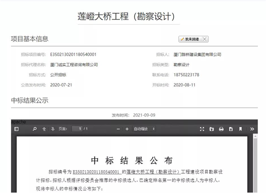Click the page title 莲嶝大桥工程（勘察设计）
The image size is (266, 194).
click(126, 17)
